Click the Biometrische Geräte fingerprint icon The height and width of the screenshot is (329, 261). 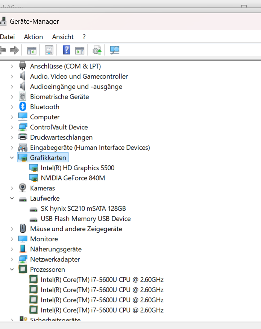pos(23,96)
